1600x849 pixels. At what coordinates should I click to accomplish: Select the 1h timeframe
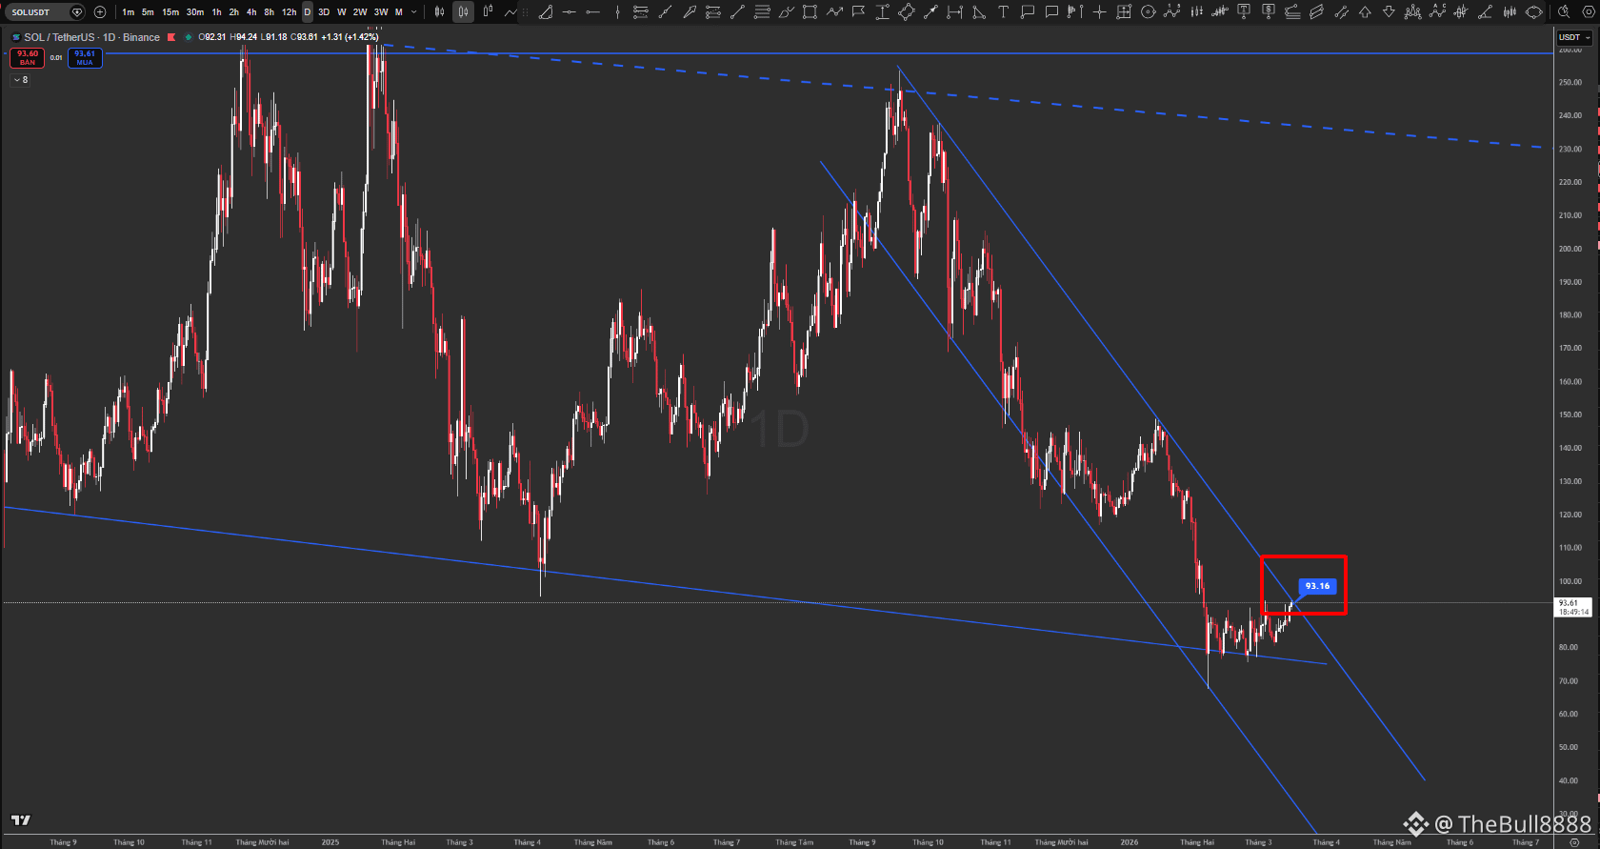tap(216, 12)
